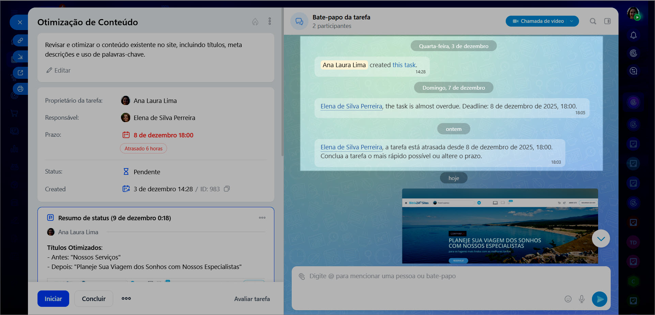Toggle the chat sidebar panel
Viewport: 655px width, 315px height.
[607, 21]
